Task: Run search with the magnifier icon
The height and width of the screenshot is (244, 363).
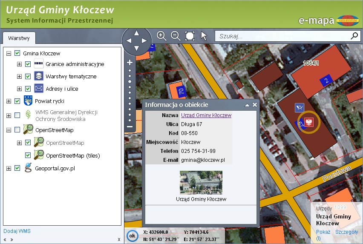Action: point(354,36)
